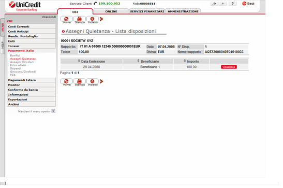Select the vertical HELP side tab

click(x=3, y=45)
